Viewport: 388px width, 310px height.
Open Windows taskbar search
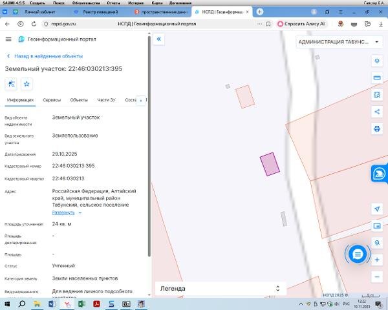point(22,304)
